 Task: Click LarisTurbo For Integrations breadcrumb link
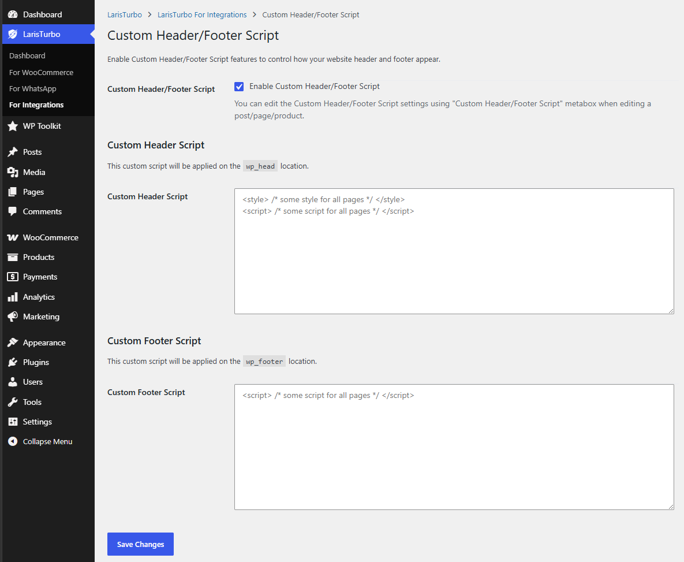pos(202,15)
